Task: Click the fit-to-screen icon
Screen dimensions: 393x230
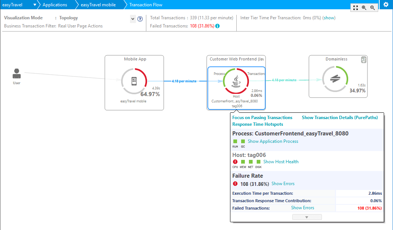Action: tap(356, 8)
